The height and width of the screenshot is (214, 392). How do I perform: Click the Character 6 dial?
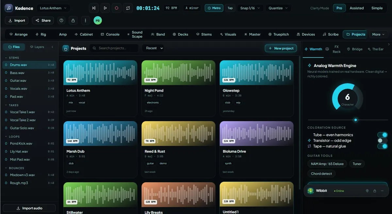(x=348, y=98)
